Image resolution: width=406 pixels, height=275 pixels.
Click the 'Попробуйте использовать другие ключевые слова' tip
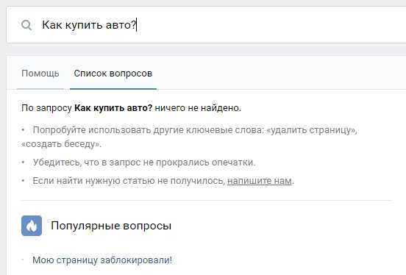point(148,130)
